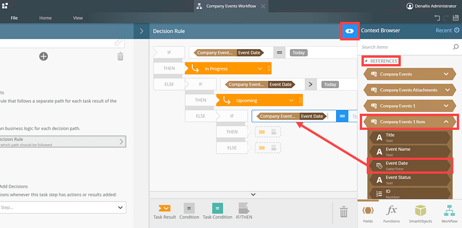Open the app launcher grid icon
Viewport: 462px width, 228px height.
pyautogui.click(x=5, y=5)
